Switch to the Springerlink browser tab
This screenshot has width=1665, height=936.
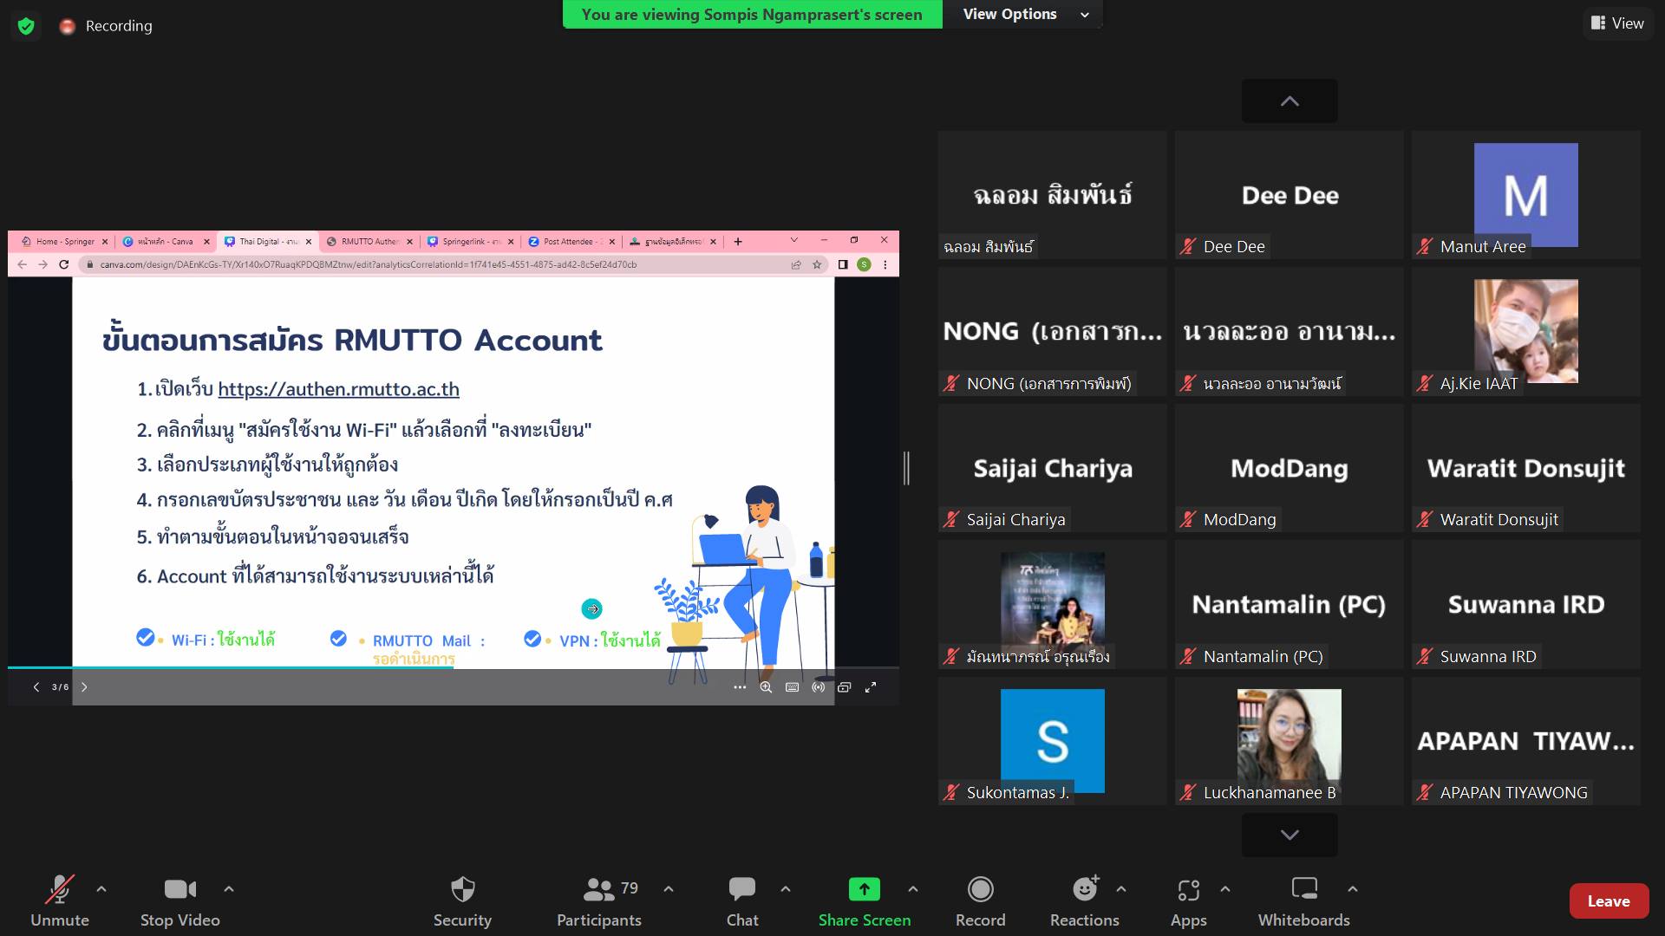coord(469,242)
